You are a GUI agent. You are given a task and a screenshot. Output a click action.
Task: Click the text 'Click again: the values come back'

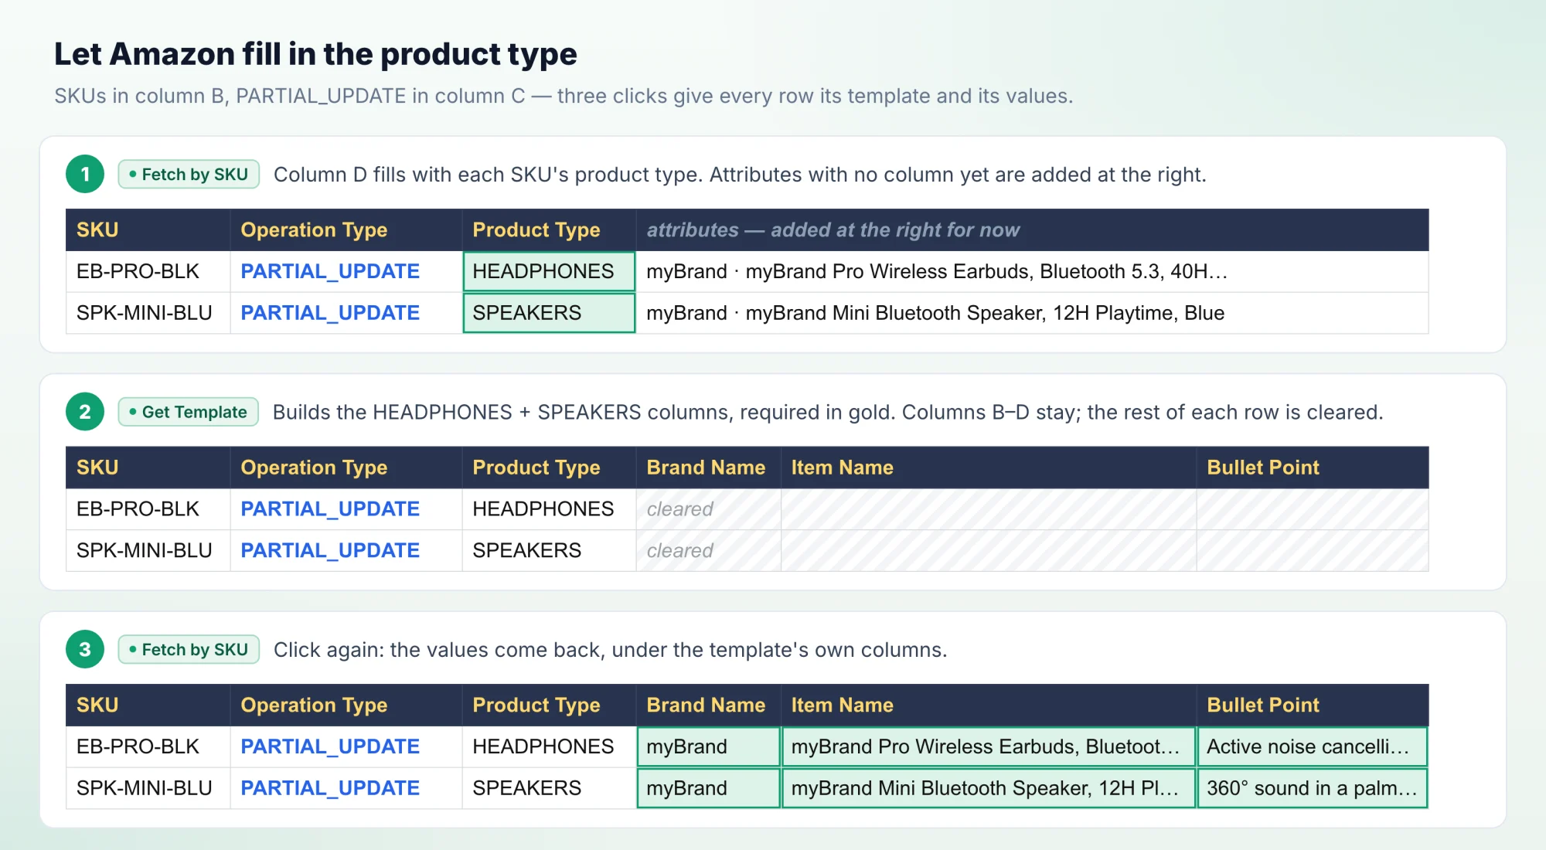point(610,650)
